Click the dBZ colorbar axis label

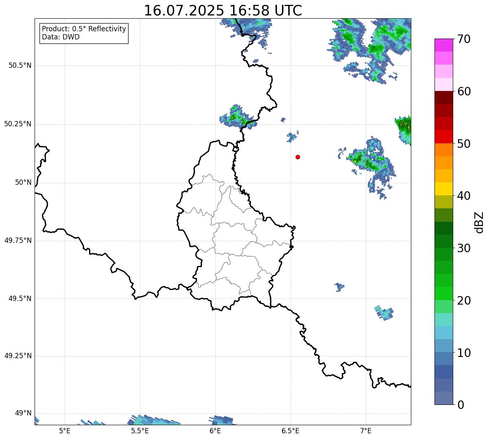479,222
